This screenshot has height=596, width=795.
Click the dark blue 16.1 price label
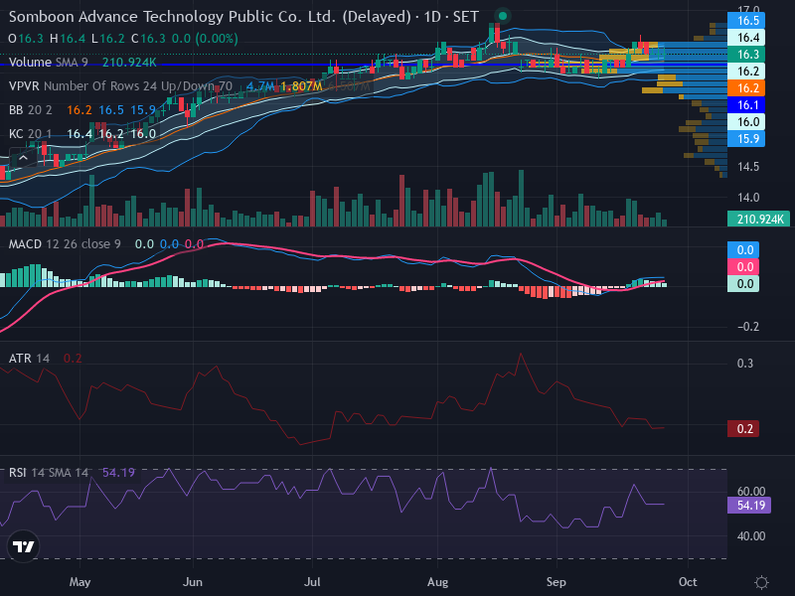coord(746,105)
